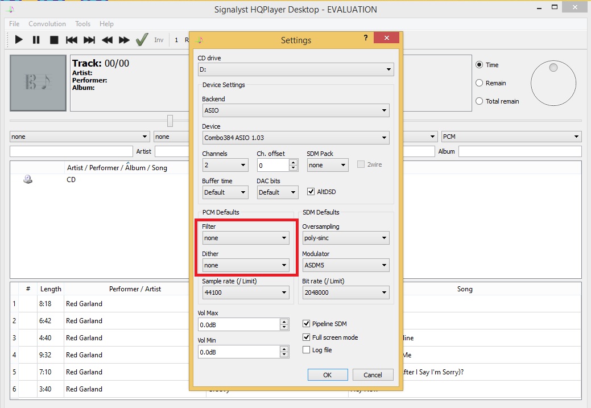Viewport: 591px width, 408px height.
Task: Increase the Vol Min value
Action: [x=284, y=349]
